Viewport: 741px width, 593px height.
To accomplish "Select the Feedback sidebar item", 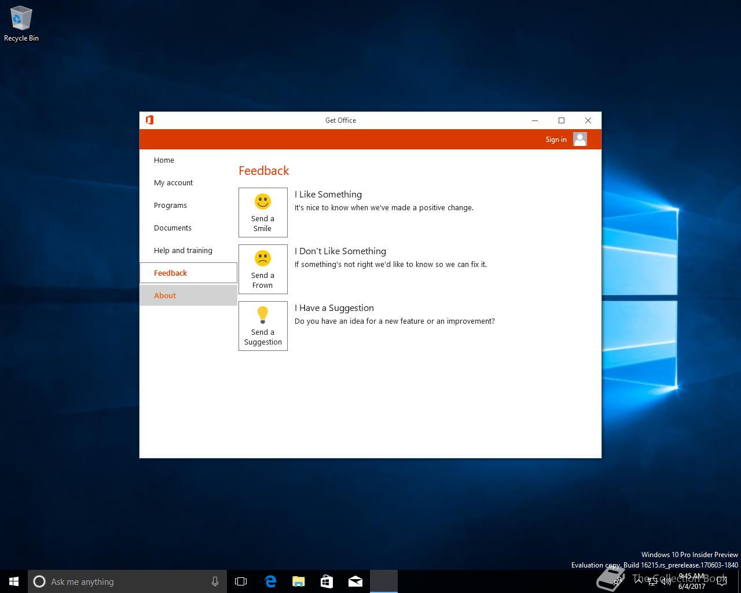I will coord(188,273).
